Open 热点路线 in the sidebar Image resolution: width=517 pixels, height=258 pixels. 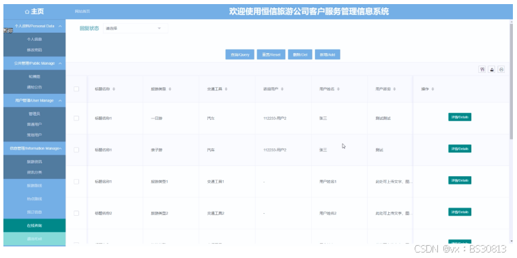tap(35, 199)
